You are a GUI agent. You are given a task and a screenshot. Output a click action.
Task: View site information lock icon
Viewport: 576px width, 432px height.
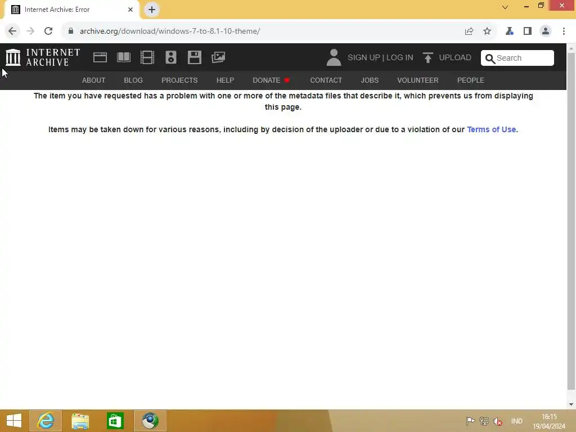(71, 31)
